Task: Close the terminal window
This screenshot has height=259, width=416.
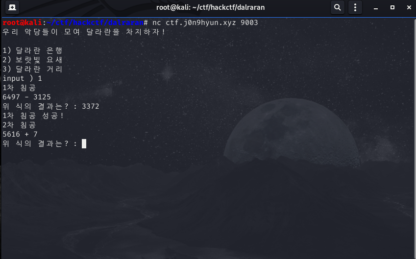Action: pos(409,7)
